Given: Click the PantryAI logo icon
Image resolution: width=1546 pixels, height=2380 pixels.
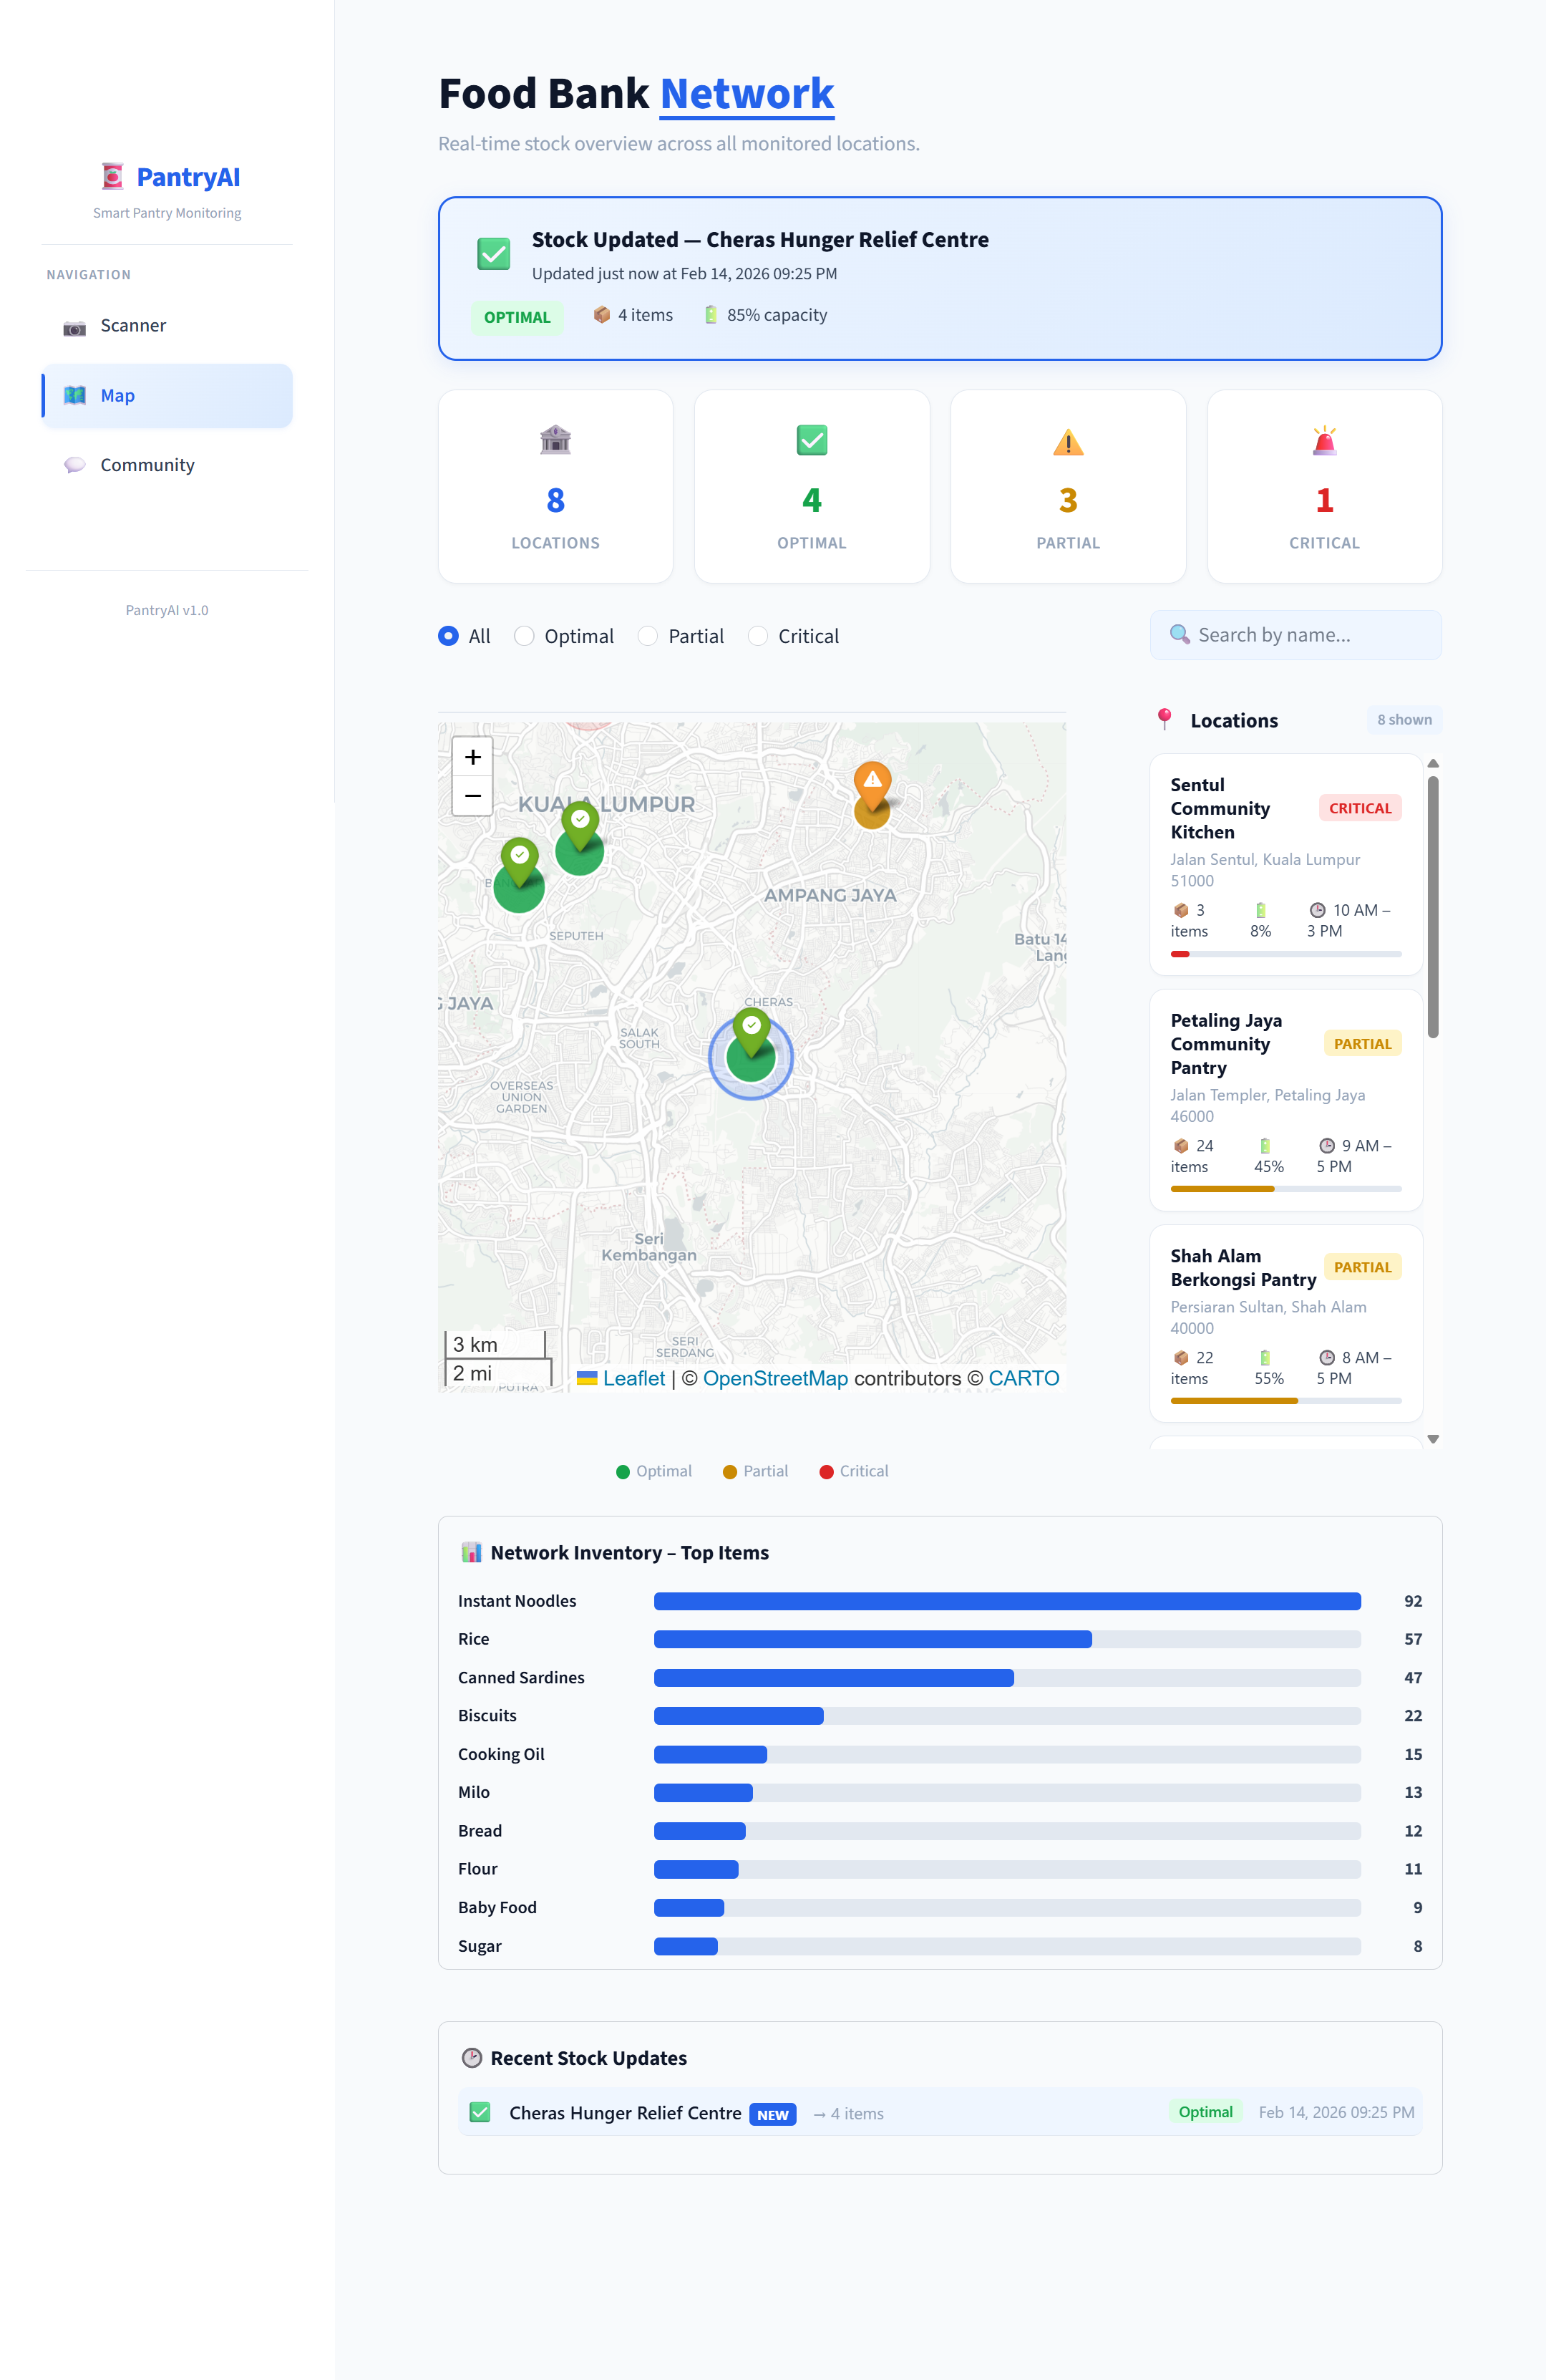Looking at the screenshot, I should (112, 177).
